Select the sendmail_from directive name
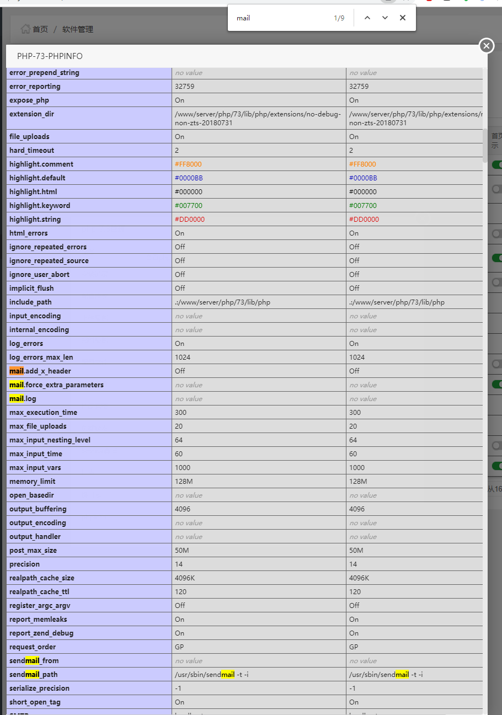 34,660
